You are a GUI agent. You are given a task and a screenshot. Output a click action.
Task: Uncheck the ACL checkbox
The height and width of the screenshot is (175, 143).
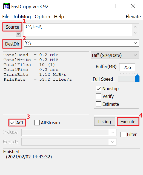(x=12, y=123)
